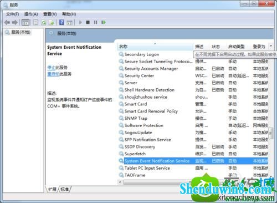Click the 已启动 status of Security Center
The height and width of the screenshot is (203, 277).
coord(218,76)
